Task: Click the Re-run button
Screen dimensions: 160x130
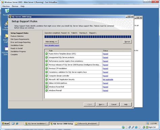Action: tap(127, 42)
